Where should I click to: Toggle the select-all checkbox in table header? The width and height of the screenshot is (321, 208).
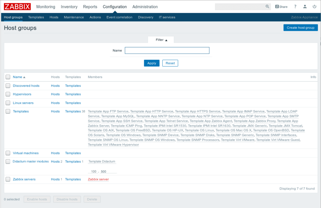(x=8, y=77)
